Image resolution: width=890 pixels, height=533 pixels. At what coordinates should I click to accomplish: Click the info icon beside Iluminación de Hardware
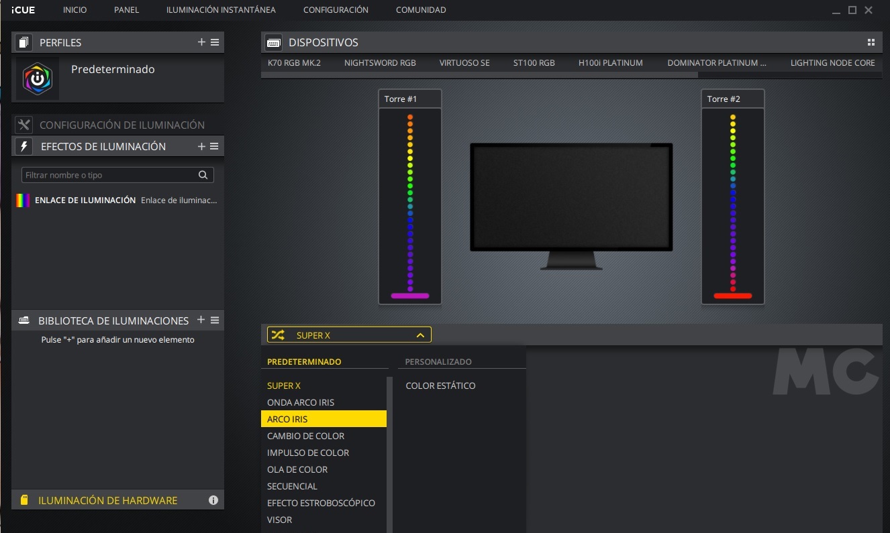213,500
